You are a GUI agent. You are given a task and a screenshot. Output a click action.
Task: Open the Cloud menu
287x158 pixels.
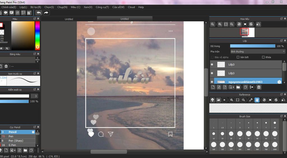pyautogui.click(x=131, y=7)
